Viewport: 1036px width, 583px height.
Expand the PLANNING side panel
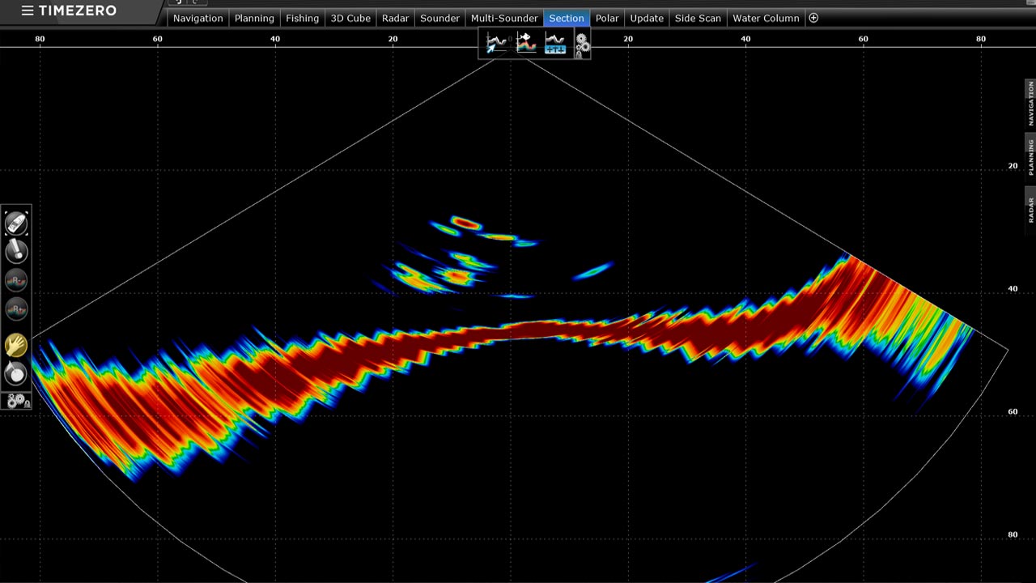(x=1030, y=156)
